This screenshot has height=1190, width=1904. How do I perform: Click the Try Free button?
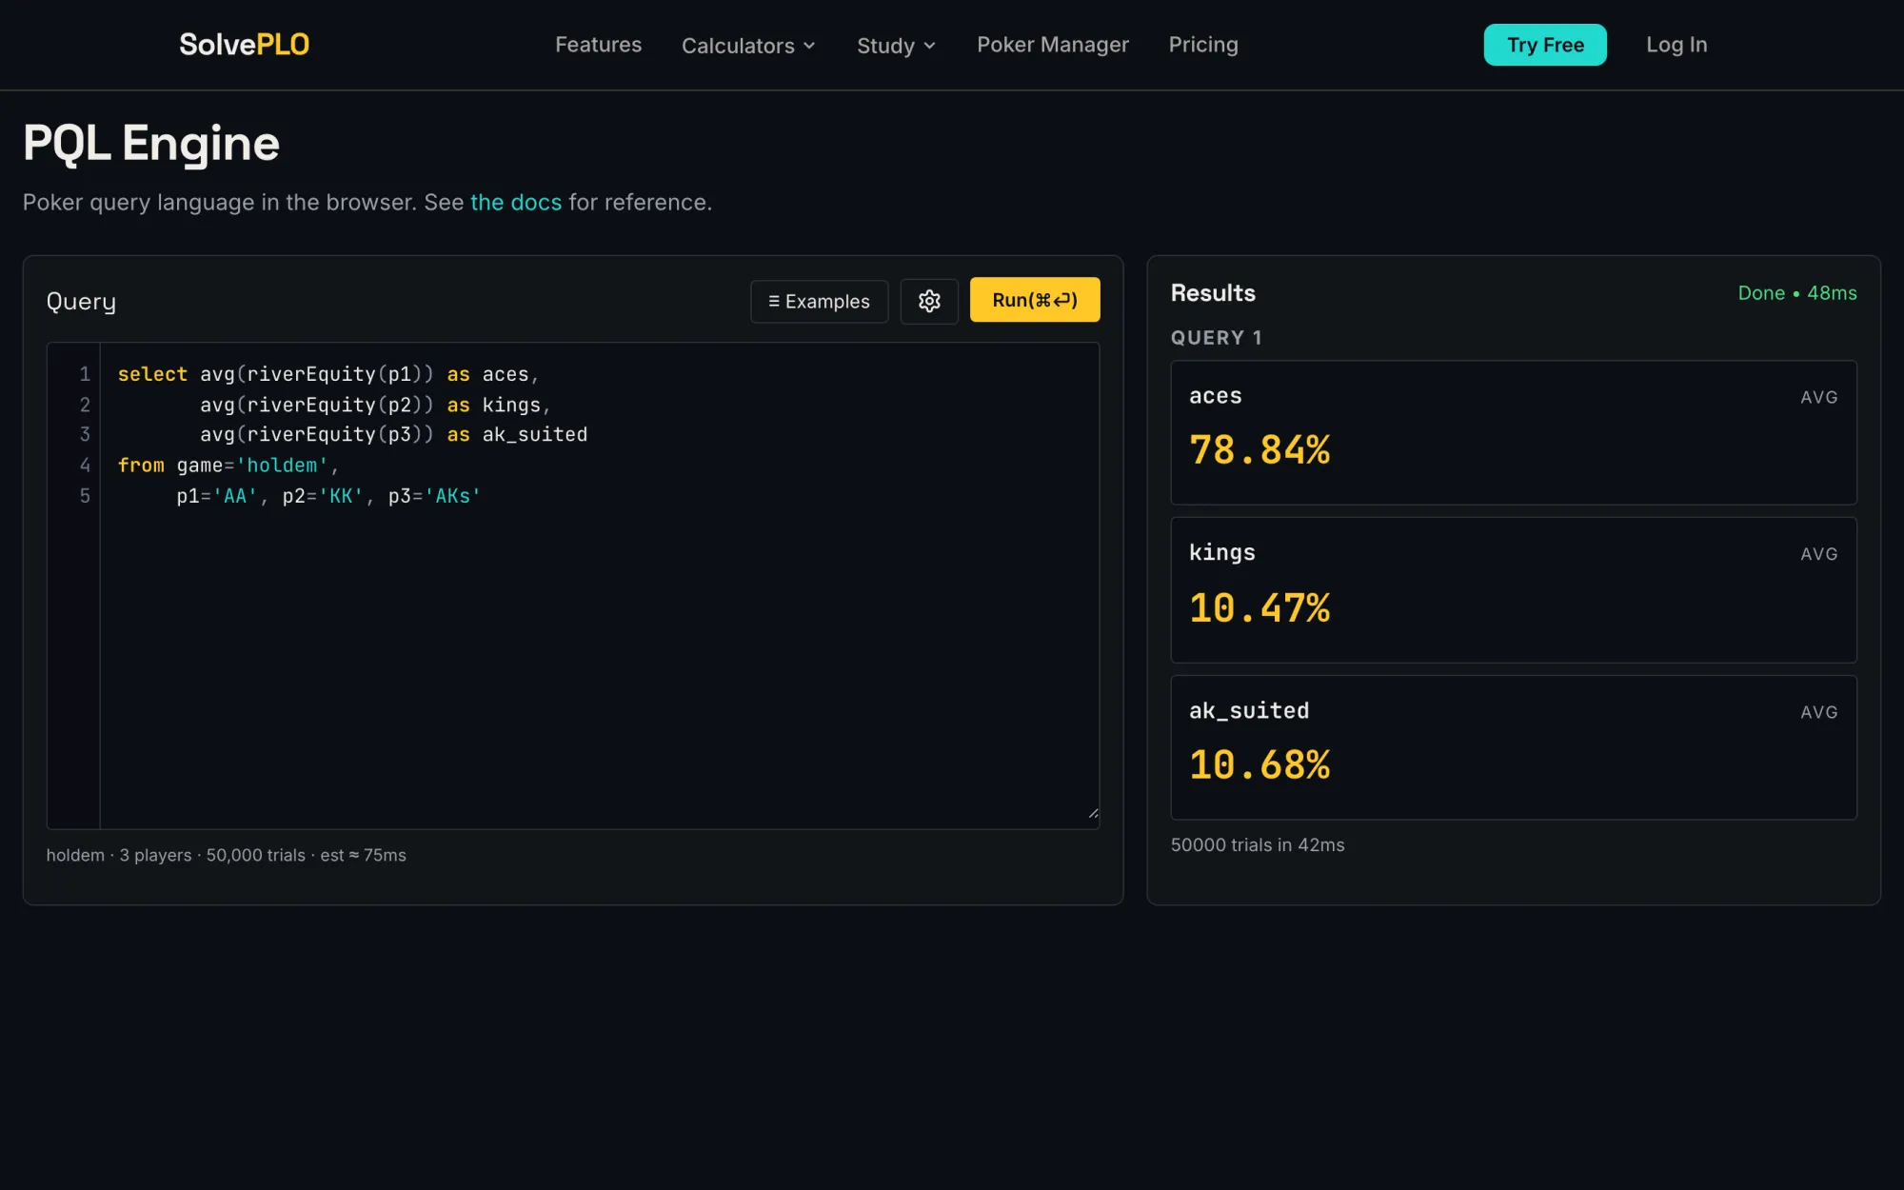[1545, 45]
